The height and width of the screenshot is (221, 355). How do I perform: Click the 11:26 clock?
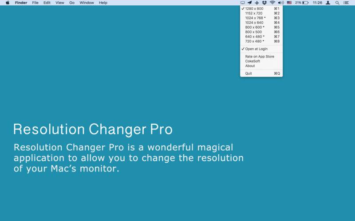pos(317,3)
